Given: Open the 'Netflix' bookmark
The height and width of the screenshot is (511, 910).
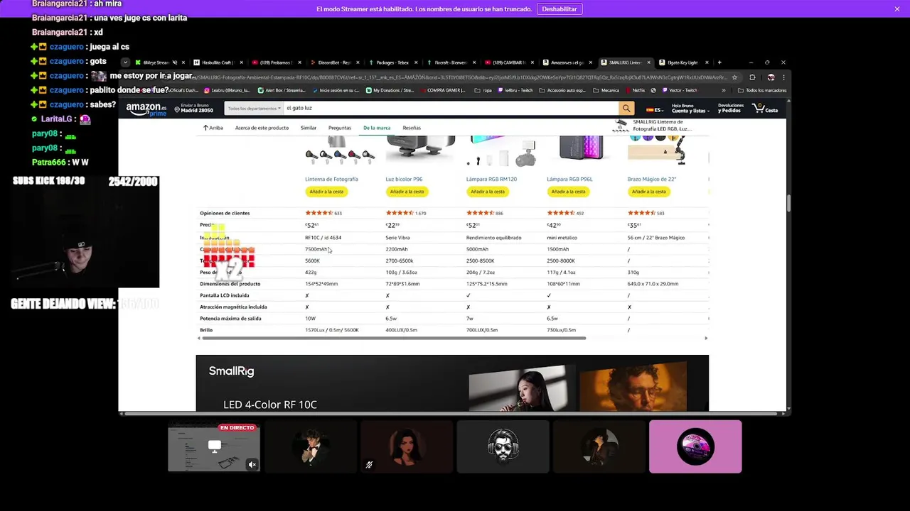Looking at the screenshot, I should pyautogui.click(x=635, y=90).
